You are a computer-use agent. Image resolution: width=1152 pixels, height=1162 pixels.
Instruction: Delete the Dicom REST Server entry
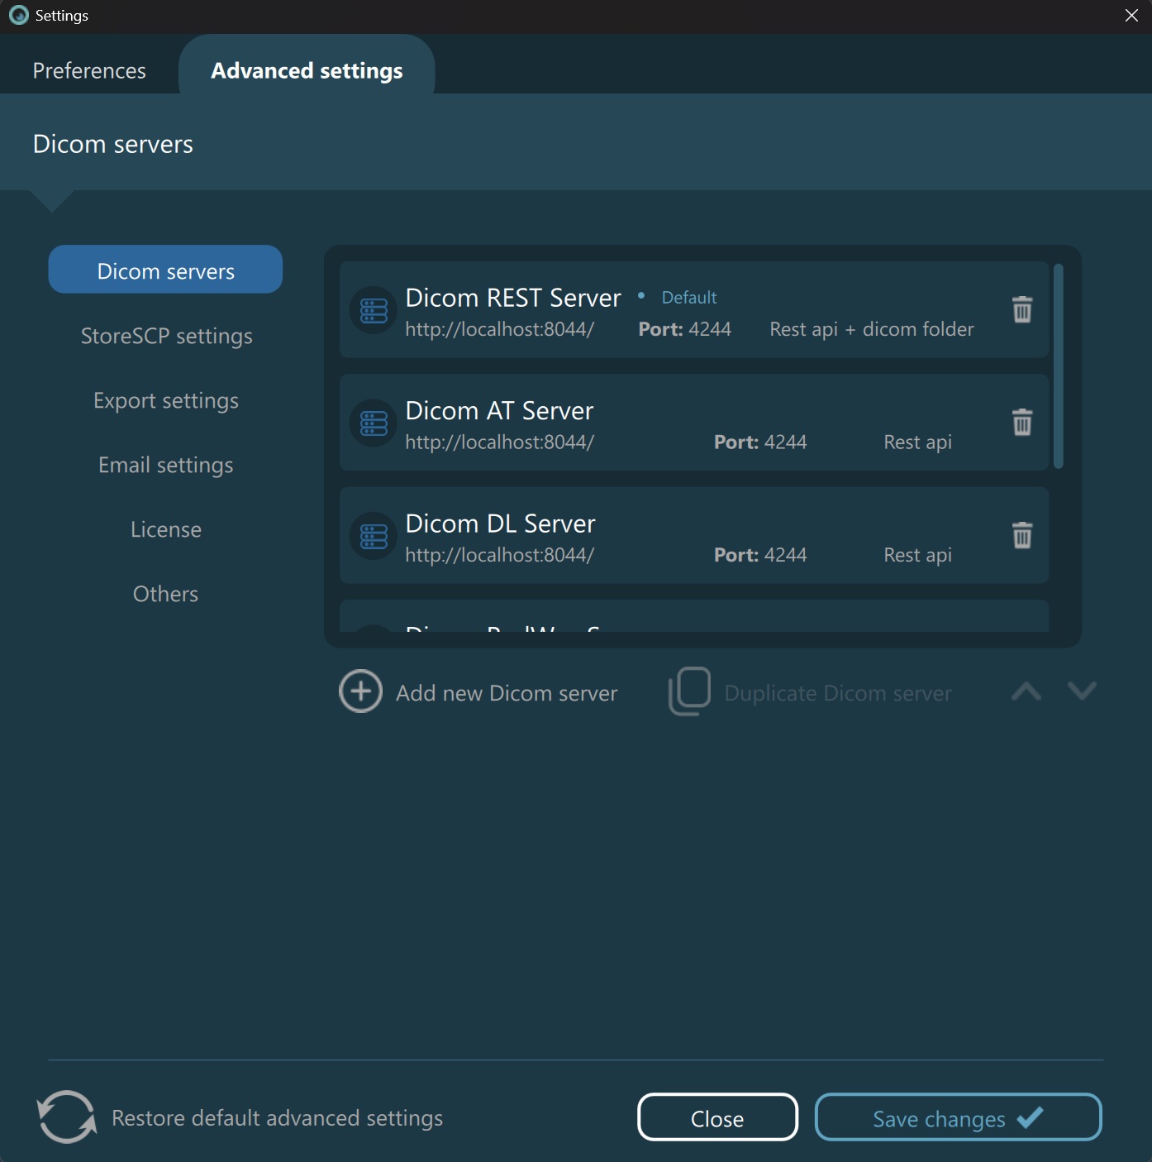pyautogui.click(x=1022, y=309)
